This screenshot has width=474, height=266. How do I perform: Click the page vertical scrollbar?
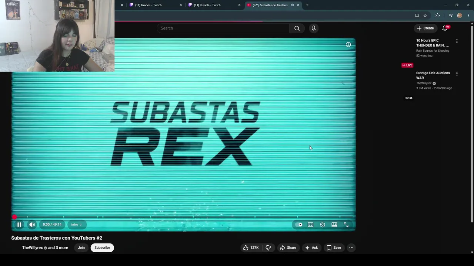[472, 124]
